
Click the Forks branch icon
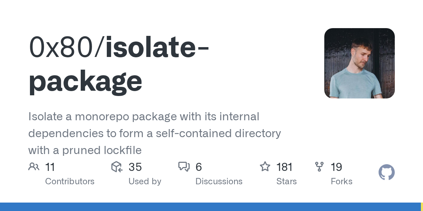(x=319, y=167)
